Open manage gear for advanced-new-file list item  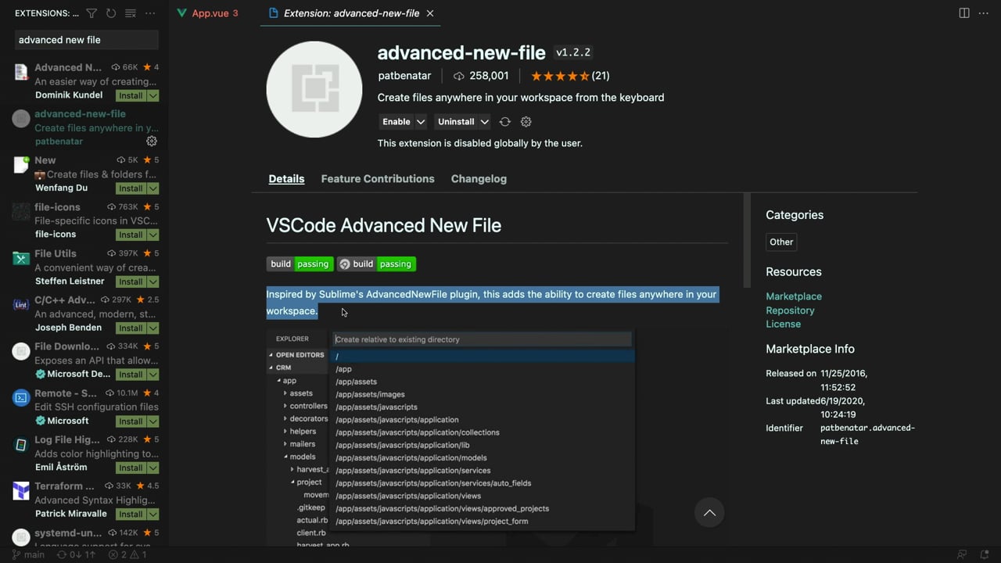[152, 142]
